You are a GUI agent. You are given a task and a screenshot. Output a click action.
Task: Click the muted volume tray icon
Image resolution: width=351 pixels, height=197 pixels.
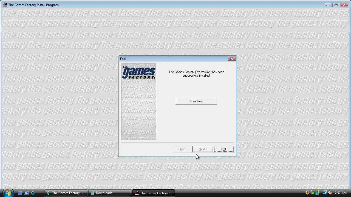330,193
